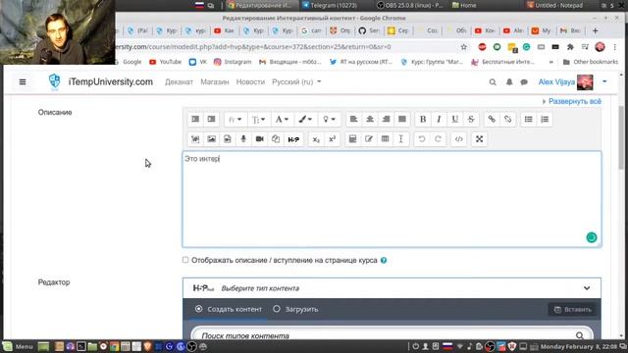
Task: Open the user menu arrow beside the avatar
Action: [604, 81]
